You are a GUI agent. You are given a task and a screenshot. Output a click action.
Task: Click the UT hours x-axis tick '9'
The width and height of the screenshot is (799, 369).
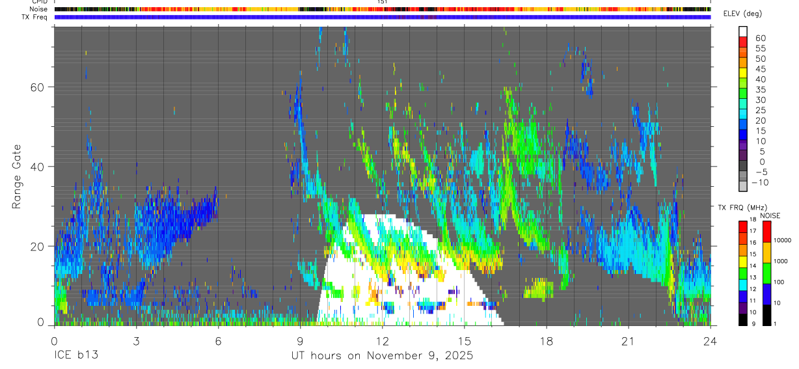pos(300,341)
